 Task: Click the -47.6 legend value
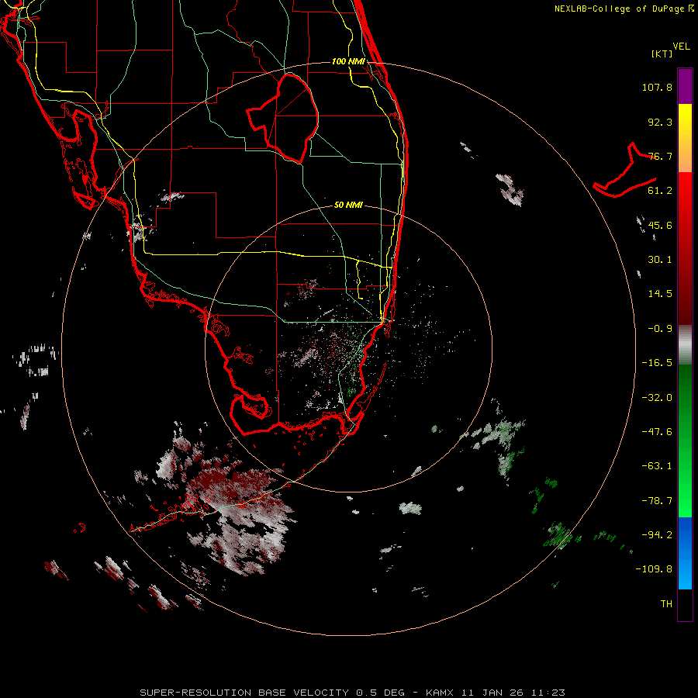[657, 432]
